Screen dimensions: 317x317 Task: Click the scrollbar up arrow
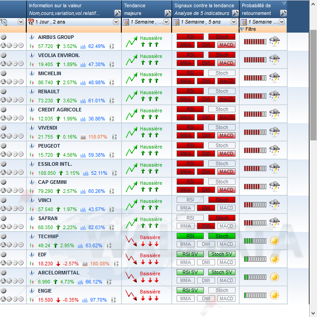[313, 4]
